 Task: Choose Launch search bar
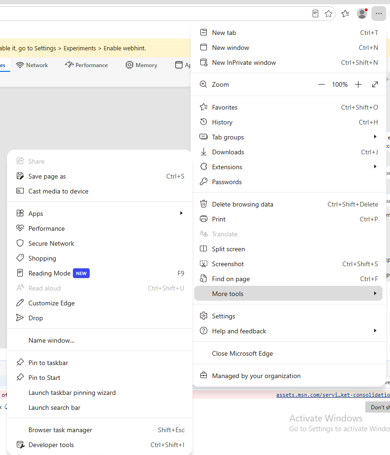(x=100, y=407)
